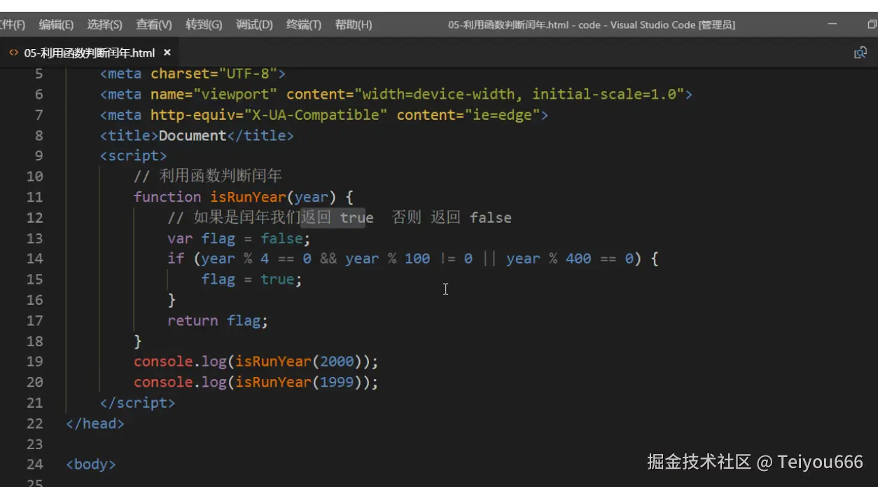Open the 选择(S) menu
The image size is (878, 487).
(104, 25)
